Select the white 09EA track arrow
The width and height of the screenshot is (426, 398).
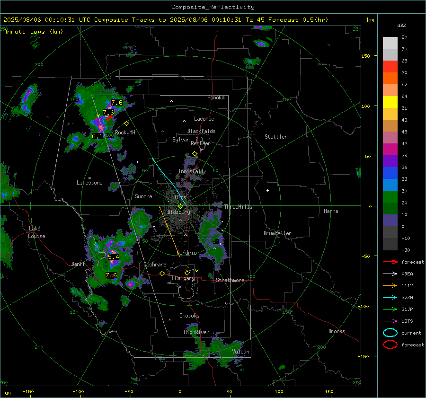[x=390, y=274]
